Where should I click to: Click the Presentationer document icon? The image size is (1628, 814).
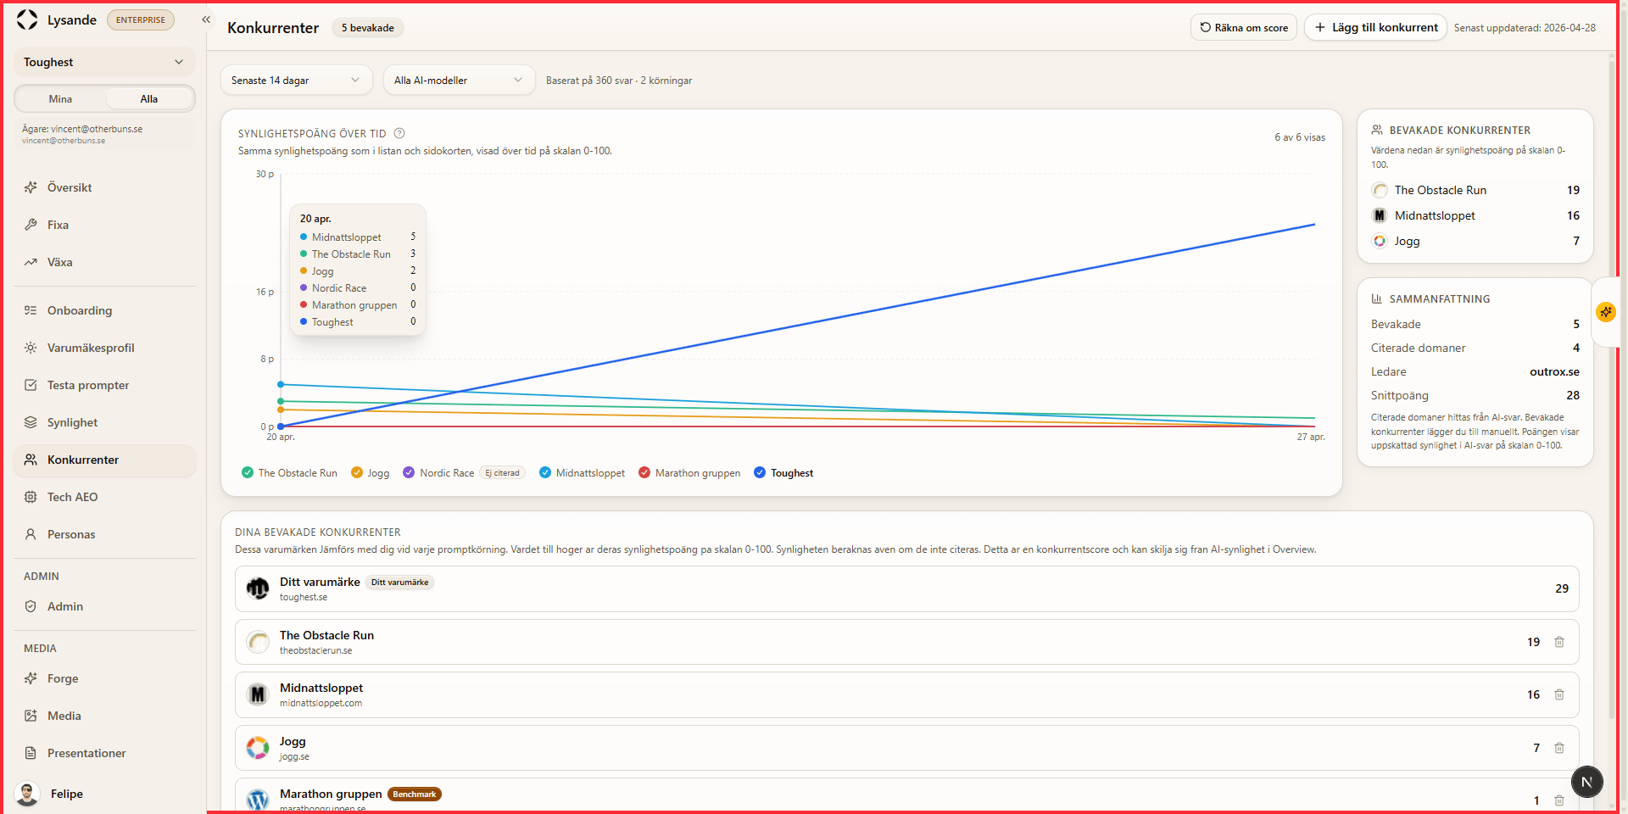pyautogui.click(x=31, y=753)
